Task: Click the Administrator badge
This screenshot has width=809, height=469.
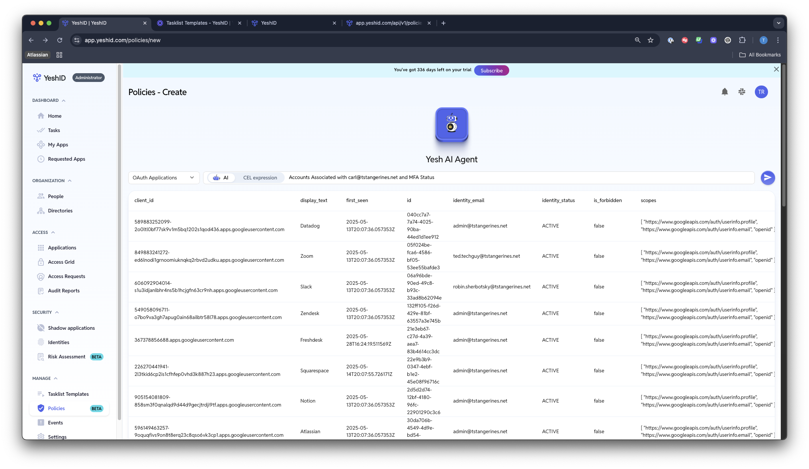Action: pos(88,78)
